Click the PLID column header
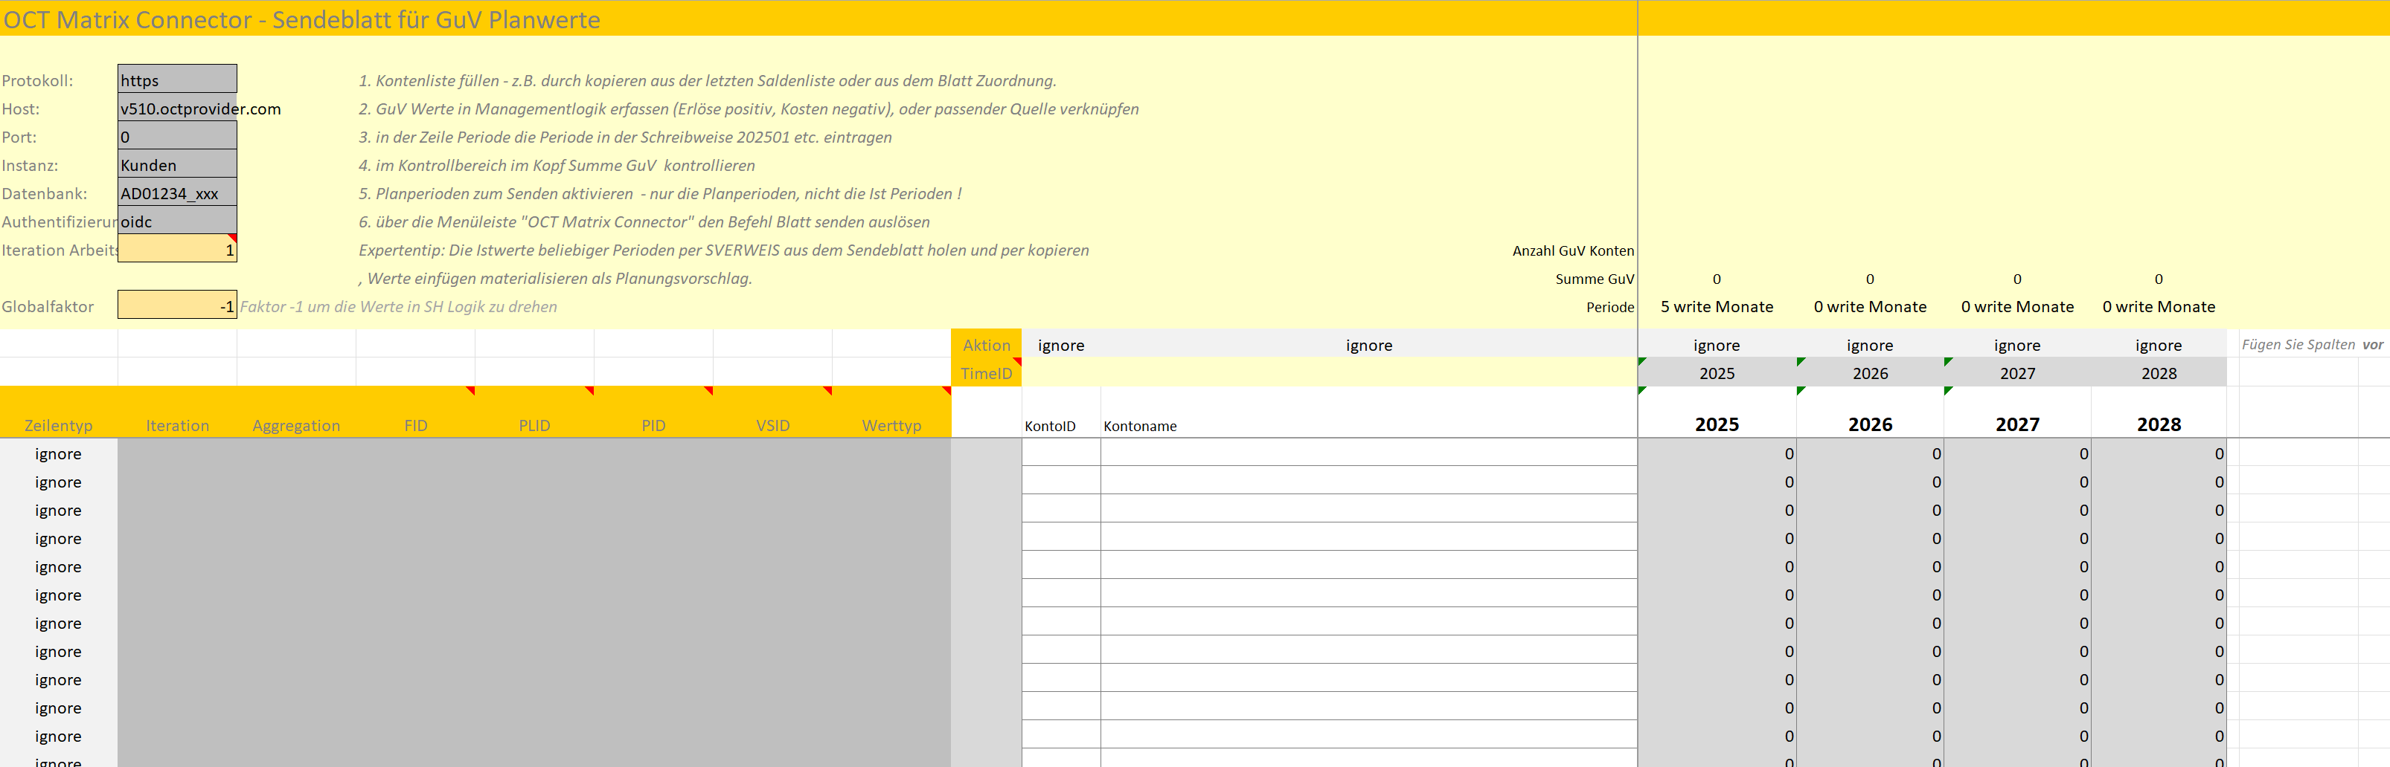2390x767 pixels. 534,426
